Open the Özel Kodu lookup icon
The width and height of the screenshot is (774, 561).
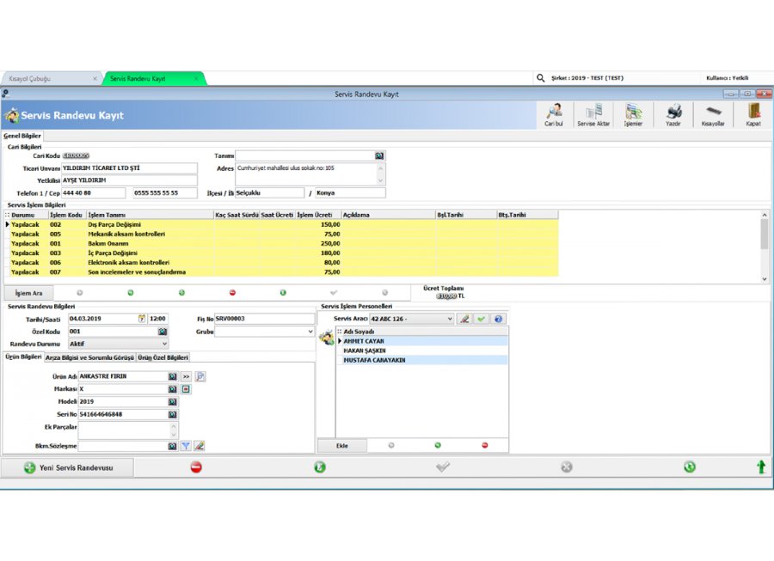(x=163, y=332)
